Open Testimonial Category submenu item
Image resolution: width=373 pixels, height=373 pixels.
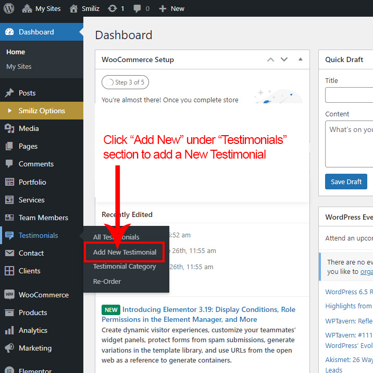125,267
